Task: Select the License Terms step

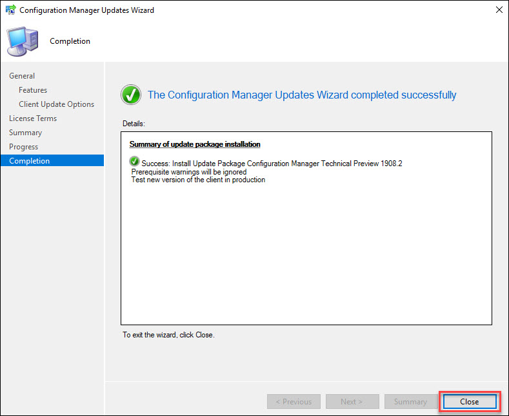Action: click(x=33, y=118)
